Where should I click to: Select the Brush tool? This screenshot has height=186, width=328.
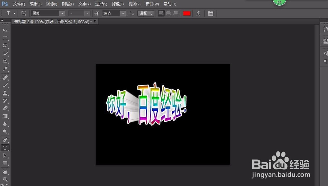click(5, 85)
